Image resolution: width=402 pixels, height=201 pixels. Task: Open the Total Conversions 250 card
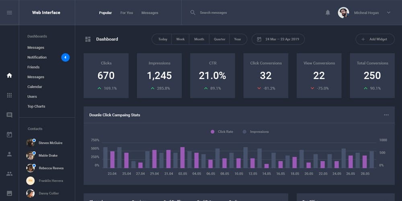pos(372,76)
